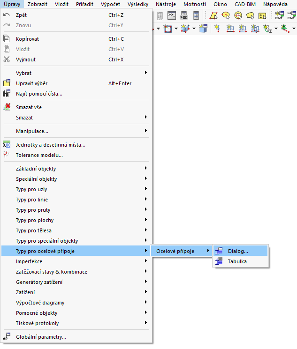The height and width of the screenshot is (349, 297).
Task: Click the imposed nodal deformation icon
Action: pos(285,29)
